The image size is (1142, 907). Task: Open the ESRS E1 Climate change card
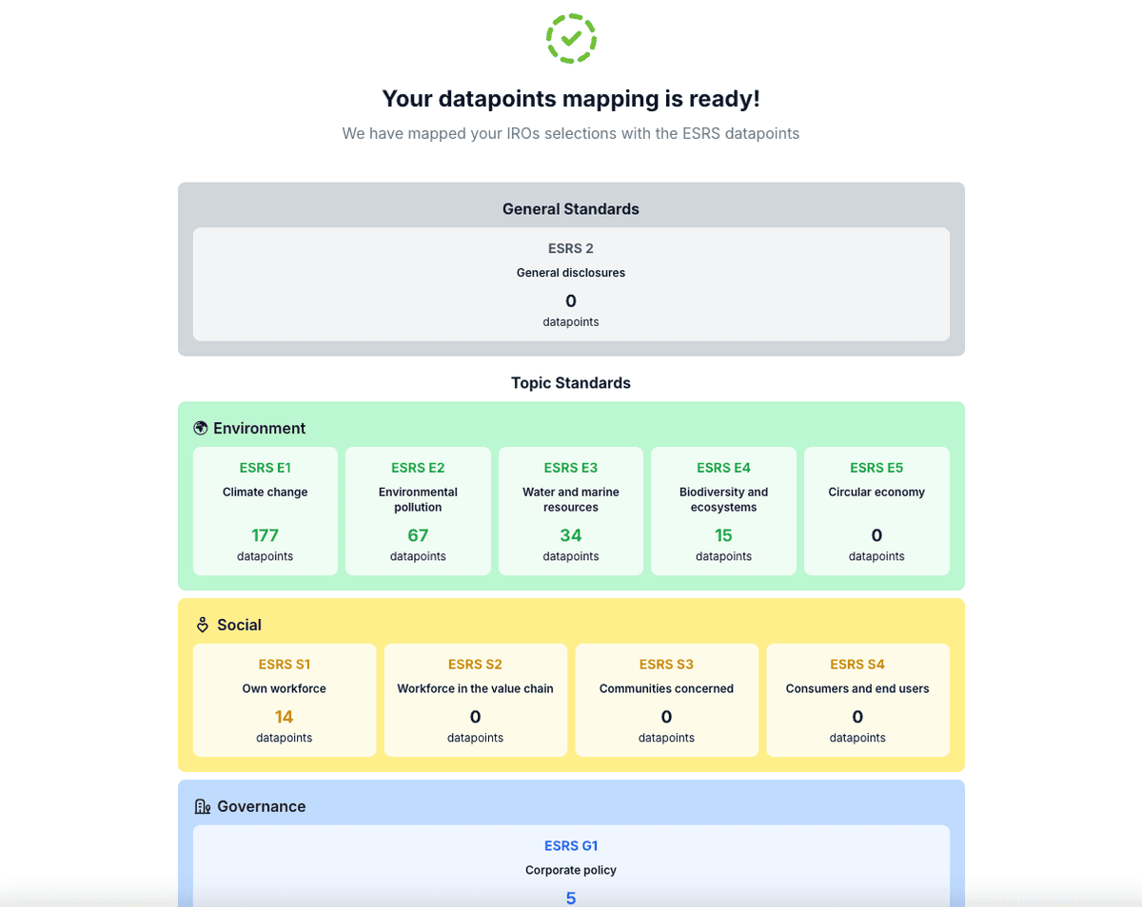(266, 511)
